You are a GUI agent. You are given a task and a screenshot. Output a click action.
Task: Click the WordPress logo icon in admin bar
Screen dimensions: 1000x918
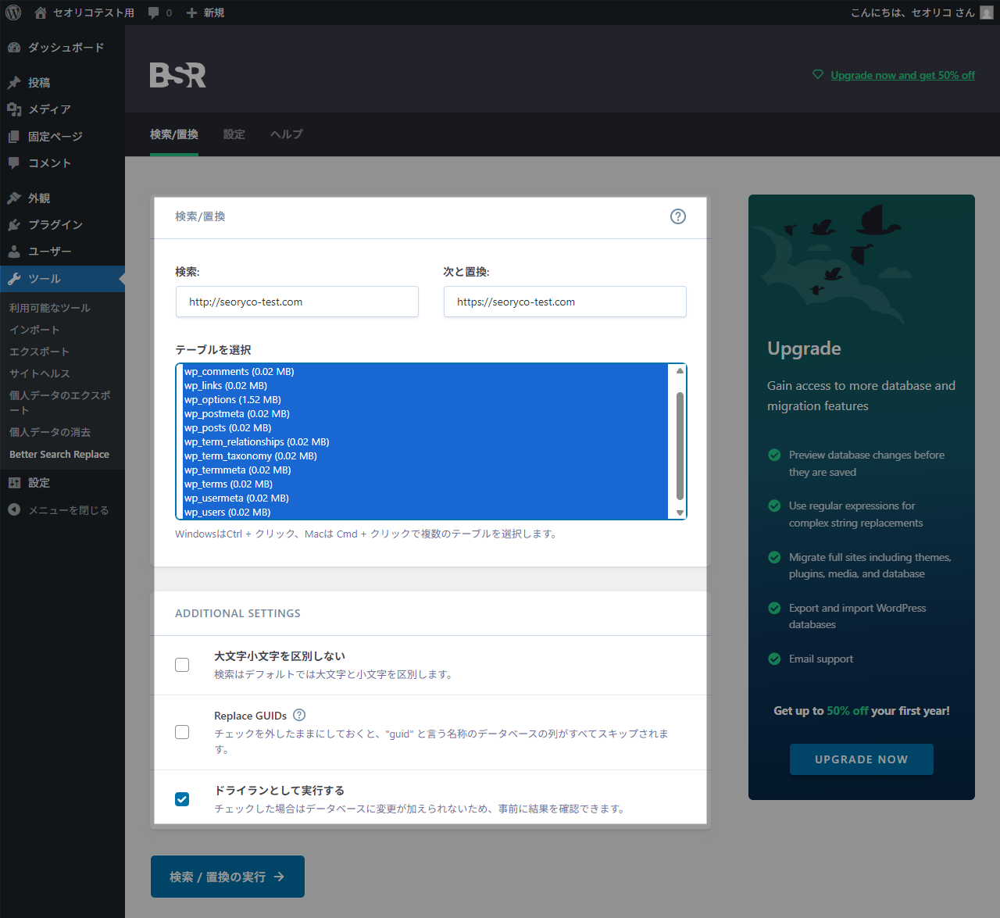click(13, 13)
